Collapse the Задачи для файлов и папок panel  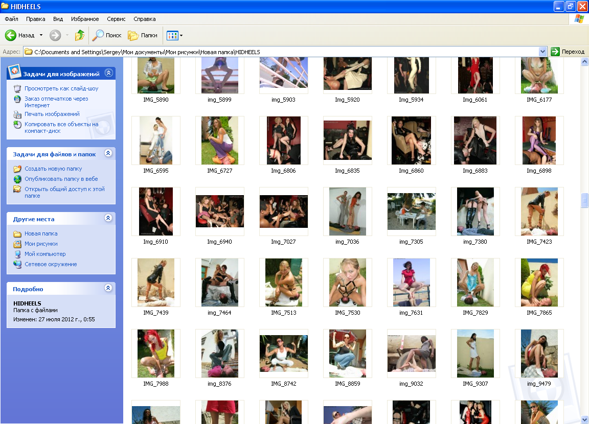click(x=108, y=153)
